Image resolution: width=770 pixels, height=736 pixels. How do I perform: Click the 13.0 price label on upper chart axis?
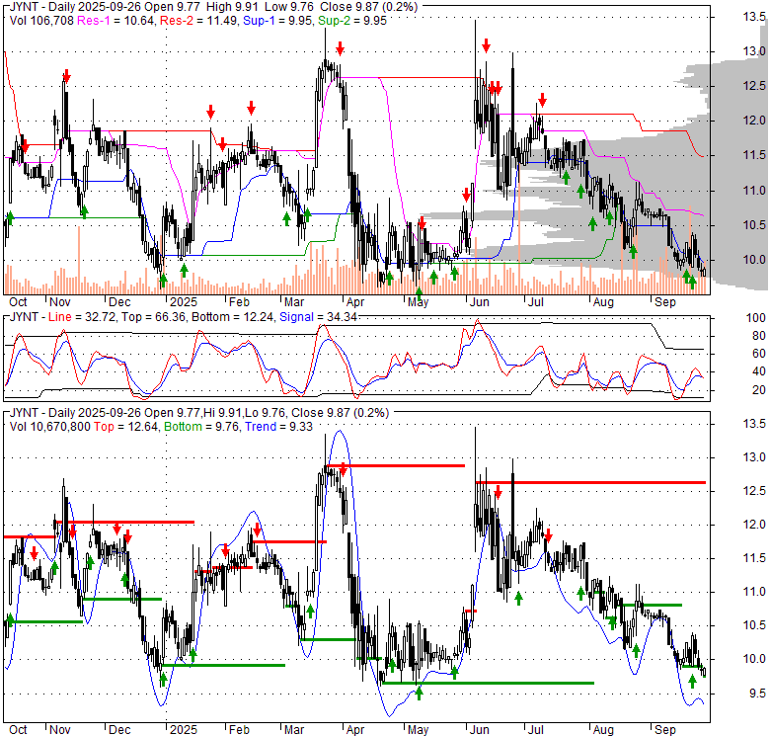click(x=754, y=51)
